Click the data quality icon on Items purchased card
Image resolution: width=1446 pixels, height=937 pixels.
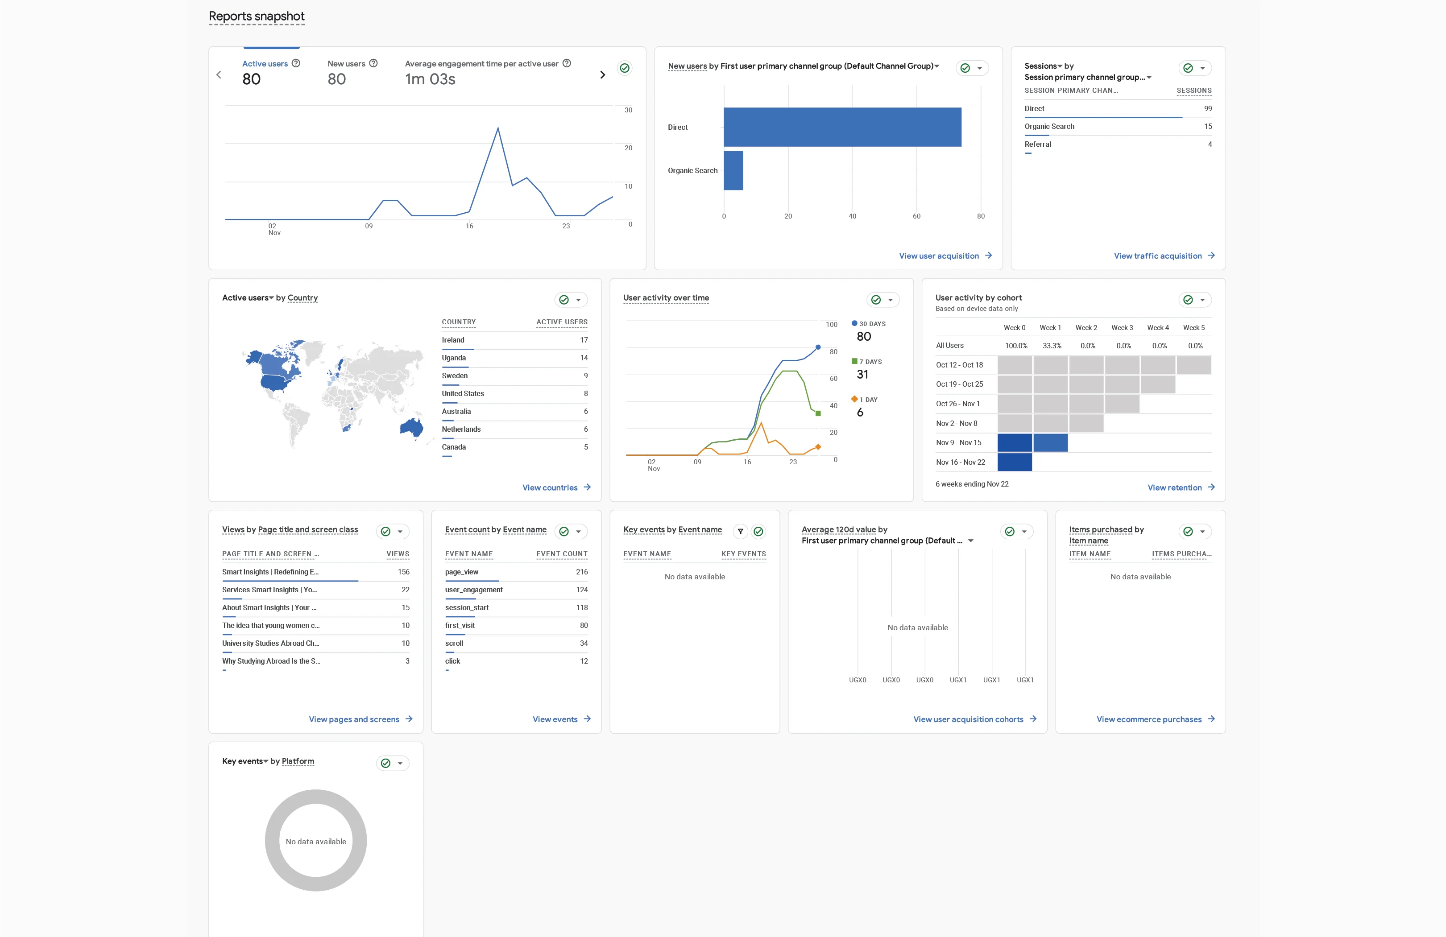(1188, 531)
